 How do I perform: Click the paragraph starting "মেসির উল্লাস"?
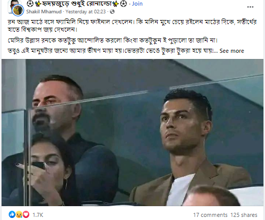point(112,41)
